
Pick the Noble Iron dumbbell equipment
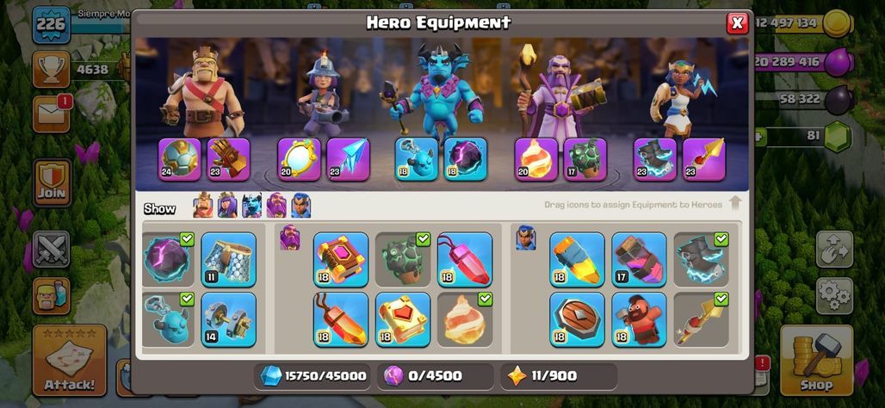[229, 319]
